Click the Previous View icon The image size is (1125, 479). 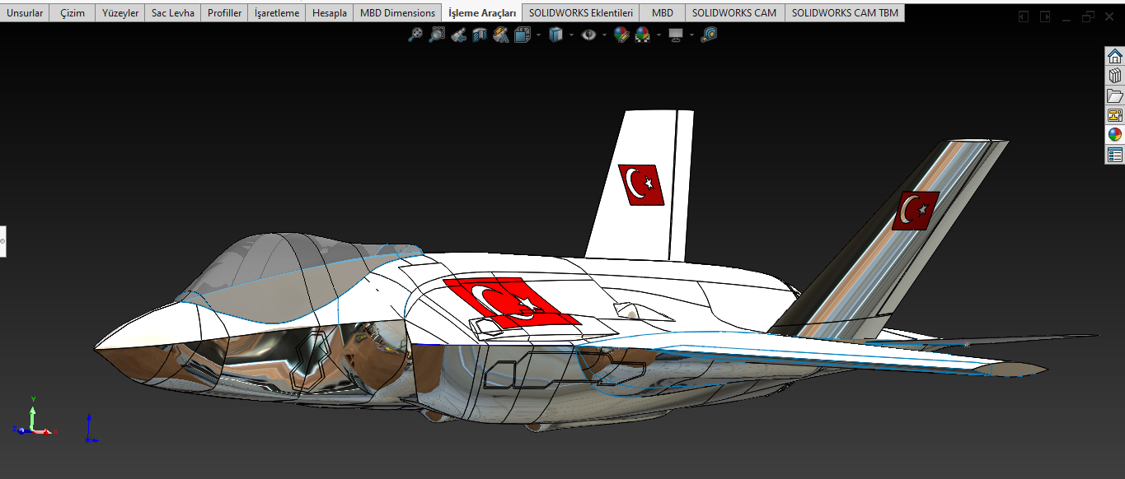pos(459,35)
